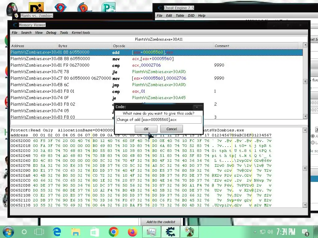
Task: Click hex view scroll up arrow
Action: click(x=305, y=130)
